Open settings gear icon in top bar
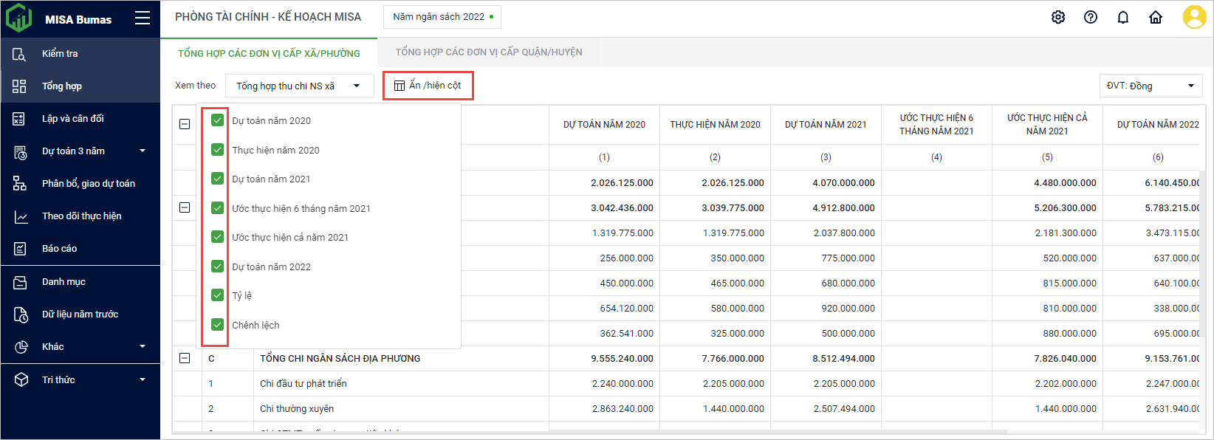The height and width of the screenshot is (440, 1214). pyautogui.click(x=1058, y=17)
